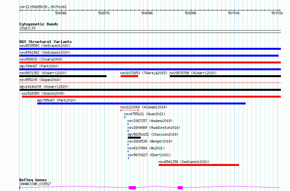Click the 50696k ruler tick label

point(61,13)
